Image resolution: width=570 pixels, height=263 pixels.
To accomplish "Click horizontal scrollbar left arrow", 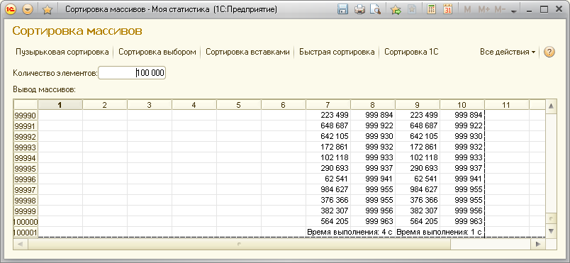I will point(21,244).
